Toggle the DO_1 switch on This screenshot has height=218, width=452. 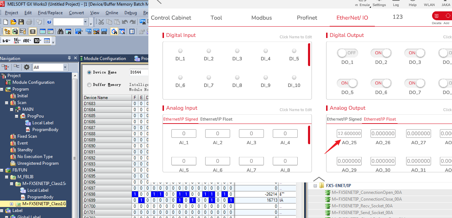[347, 53]
